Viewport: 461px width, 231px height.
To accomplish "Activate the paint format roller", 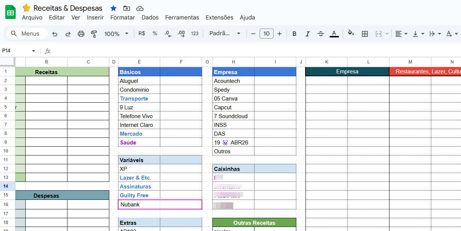I will (x=94, y=34).
